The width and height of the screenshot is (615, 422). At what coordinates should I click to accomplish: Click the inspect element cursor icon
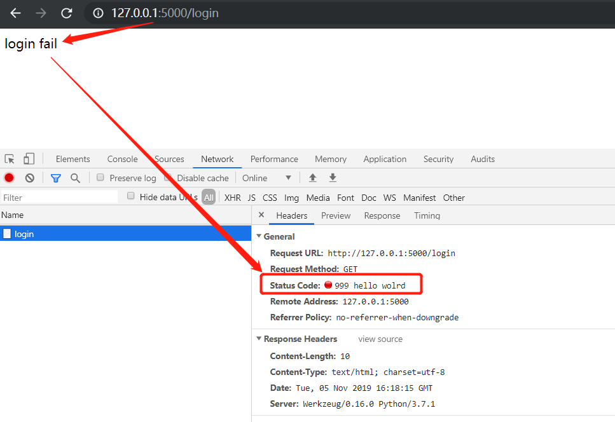click(x=9, y=158)
